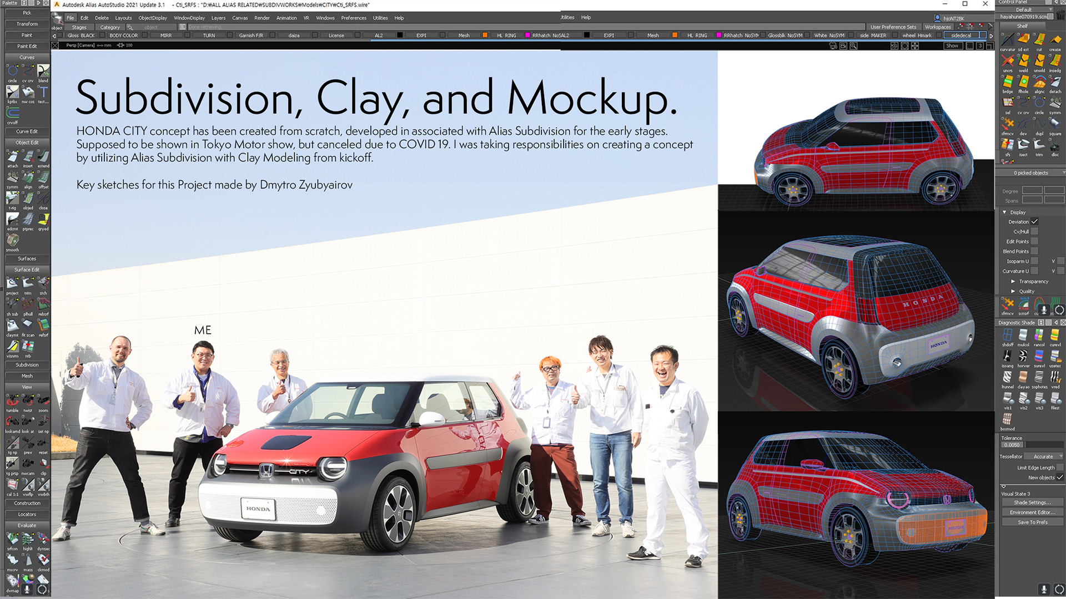Expand the Subdivision palette section
This screenshot has height=599, width=1066.
coord(27,365)
